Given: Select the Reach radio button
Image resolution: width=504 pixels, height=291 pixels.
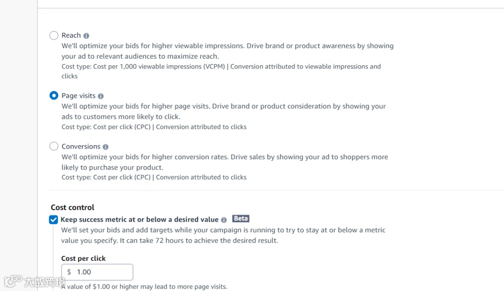Looking at the screenshot, I should tap(54, 35).
